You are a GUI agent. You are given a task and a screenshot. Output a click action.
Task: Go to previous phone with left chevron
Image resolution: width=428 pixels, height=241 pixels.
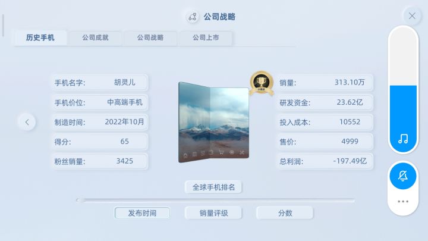pos(27,122)
